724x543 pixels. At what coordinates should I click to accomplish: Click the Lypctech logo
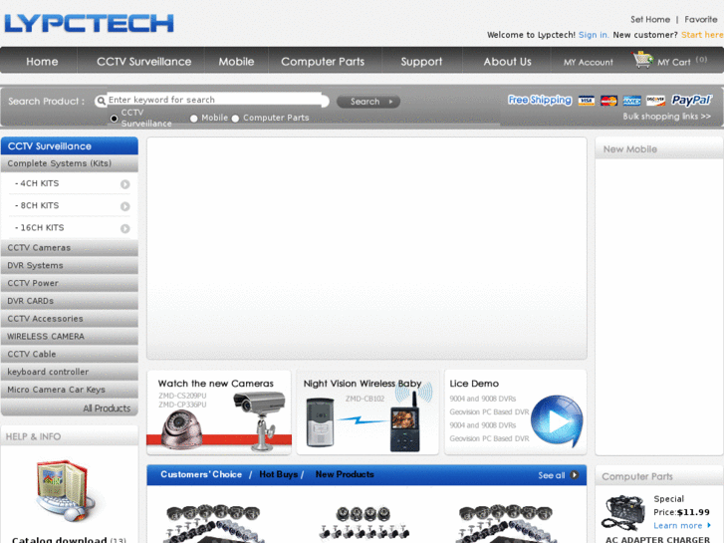click(x=89, y=23)
